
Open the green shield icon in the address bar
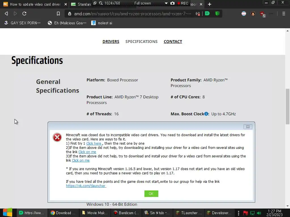tap(217, 14)
